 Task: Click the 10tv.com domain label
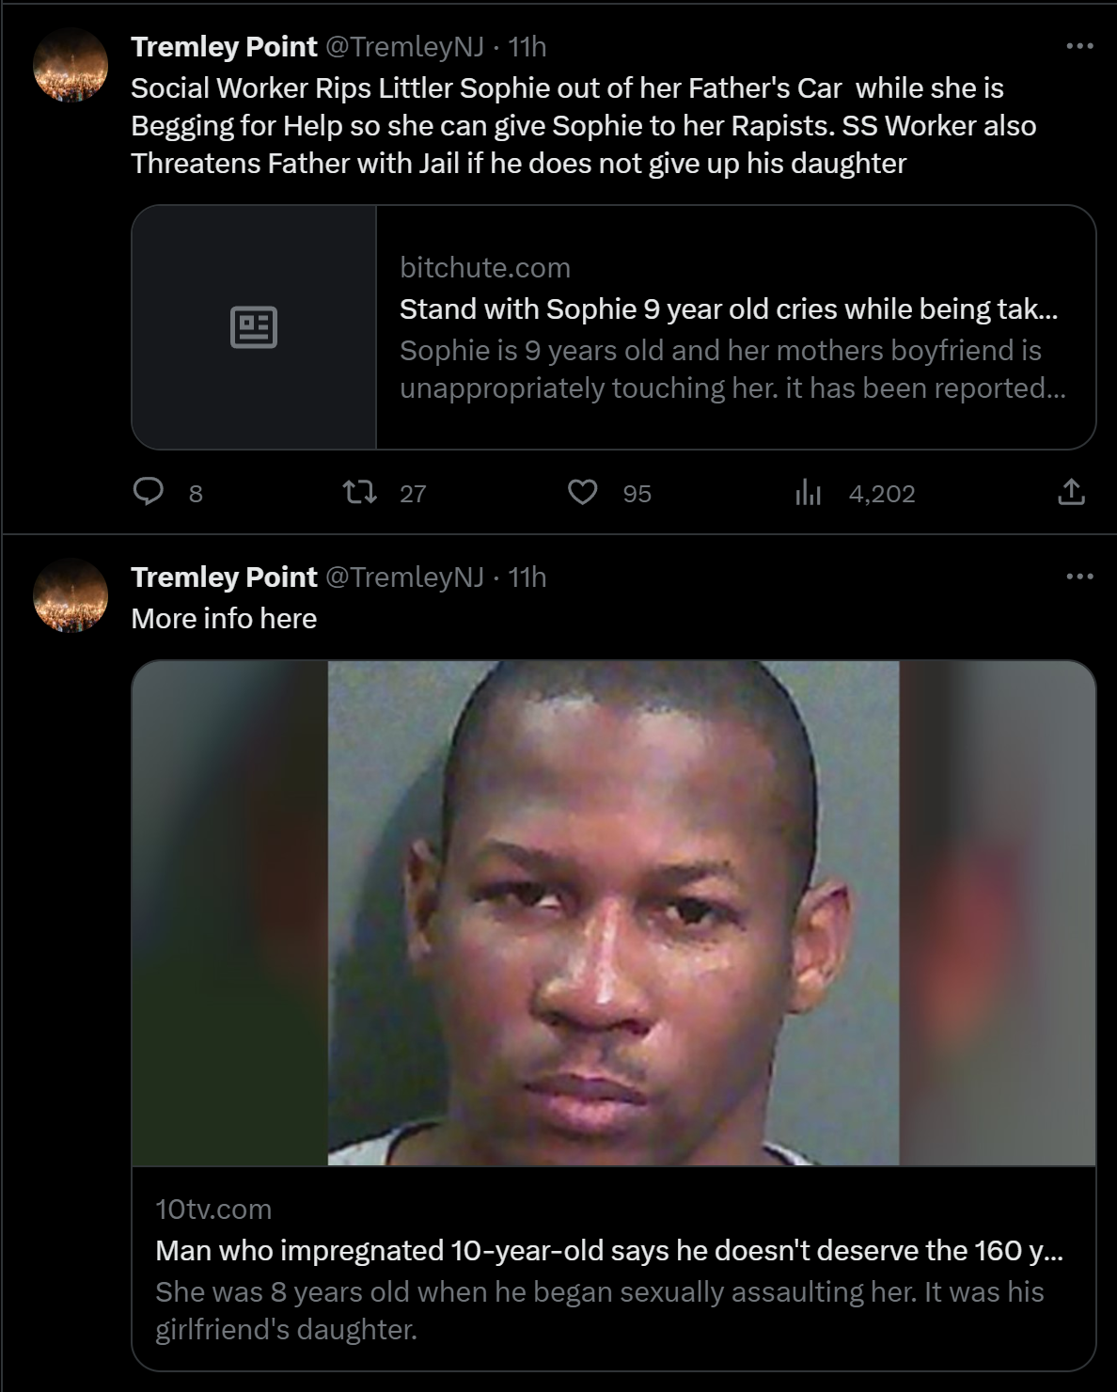click(x=213, y=1209)
